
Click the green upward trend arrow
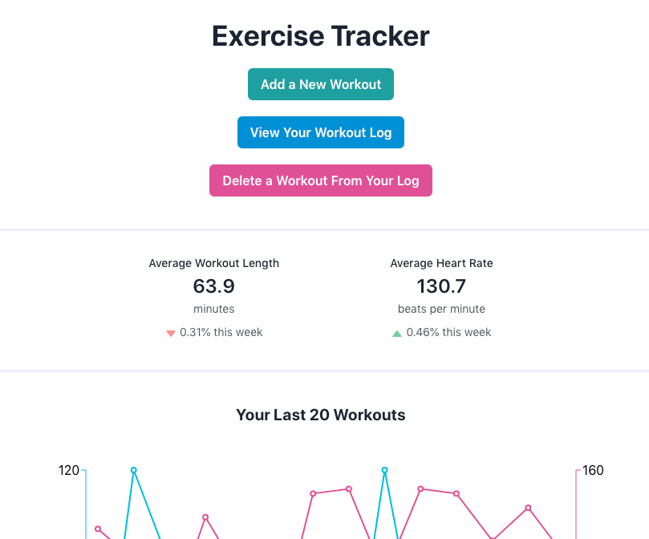[x=396, y=332]
